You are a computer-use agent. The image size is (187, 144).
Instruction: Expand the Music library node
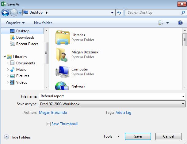(x=8, y=70)
